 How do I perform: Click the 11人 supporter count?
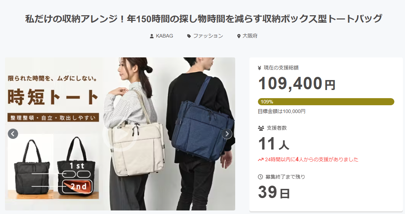tap(274, 144)
